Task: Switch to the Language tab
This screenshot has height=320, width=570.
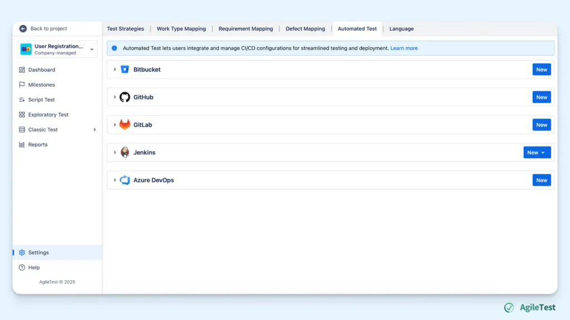Action: (x=401, y=29)
